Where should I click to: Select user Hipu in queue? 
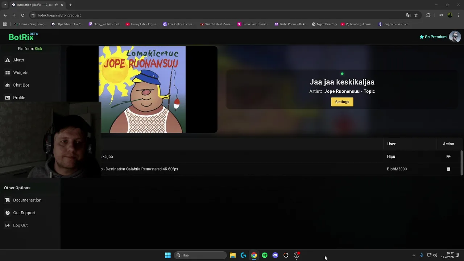(391, 157)
